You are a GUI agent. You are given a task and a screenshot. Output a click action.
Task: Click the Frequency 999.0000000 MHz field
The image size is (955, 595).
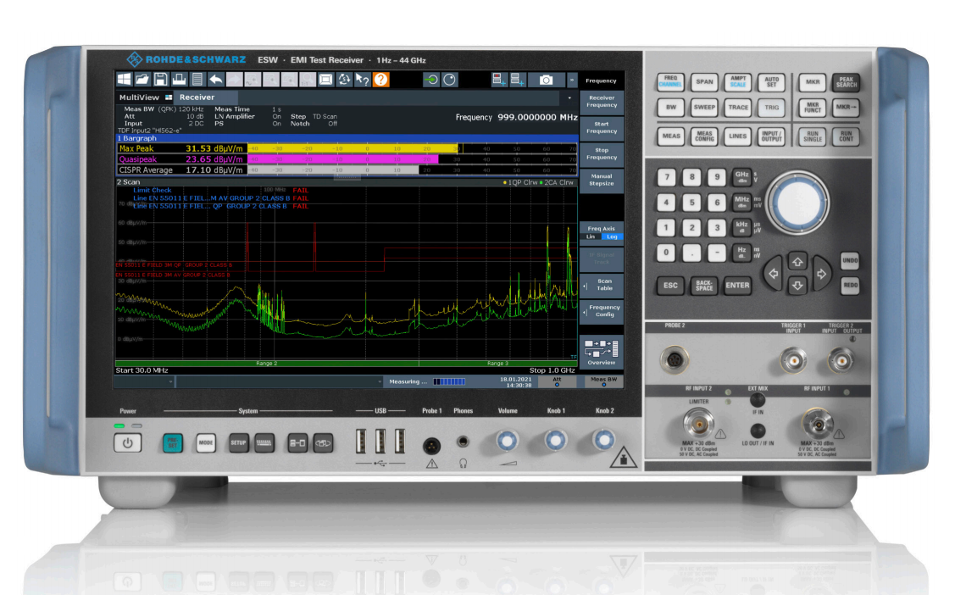(x=516, y=117)
